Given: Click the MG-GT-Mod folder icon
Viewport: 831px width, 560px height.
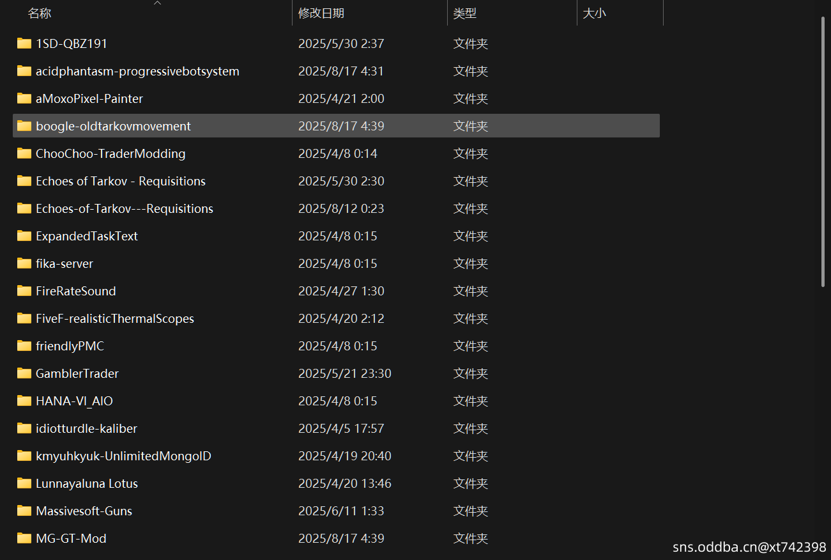Looking at the screenshot, I should tap(24, 538).
